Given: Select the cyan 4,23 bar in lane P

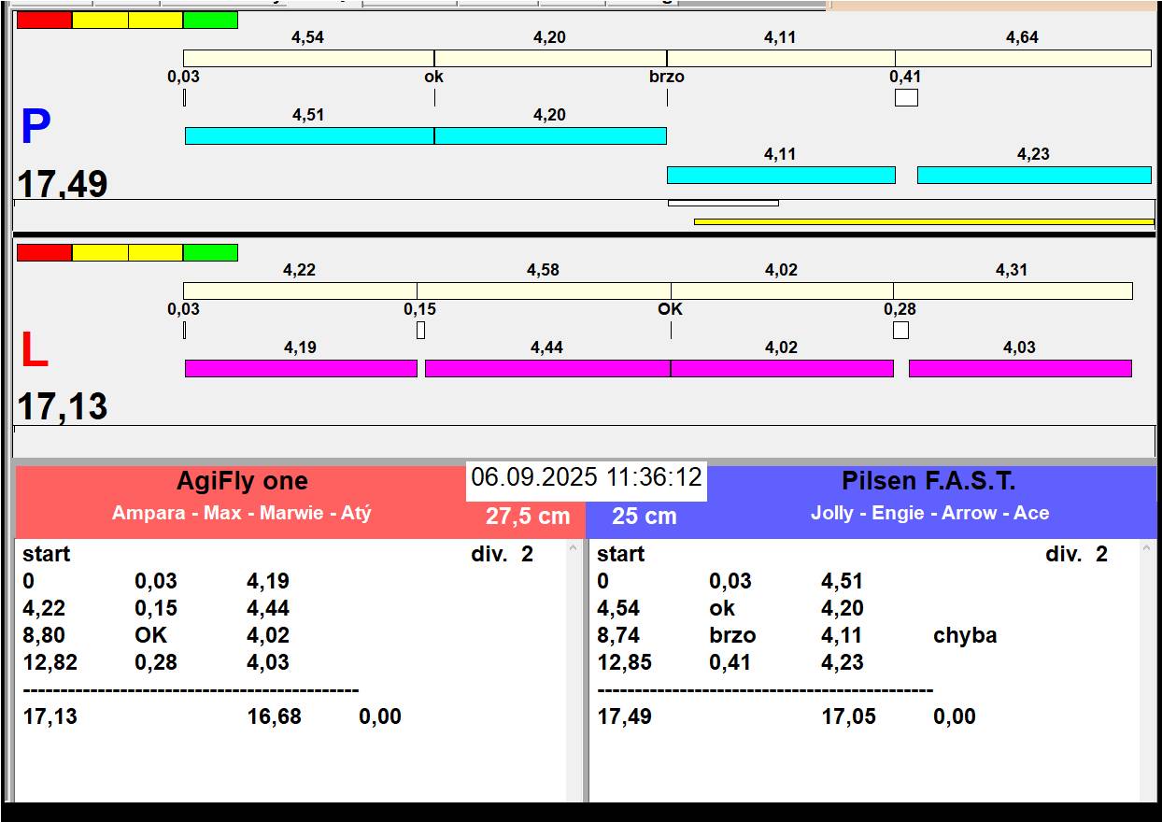Looking at the screenshot, I should 1034,175.
